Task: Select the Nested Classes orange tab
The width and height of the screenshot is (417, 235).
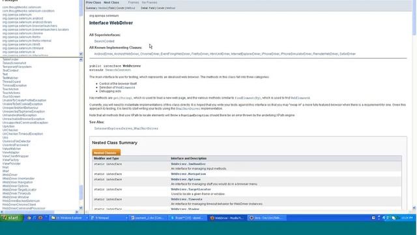Action: (106, 152)
